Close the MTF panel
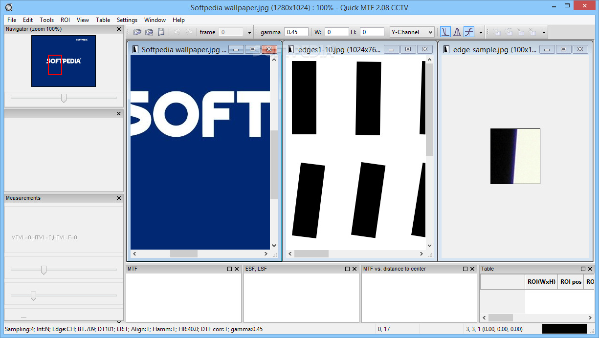 [237, 269]
